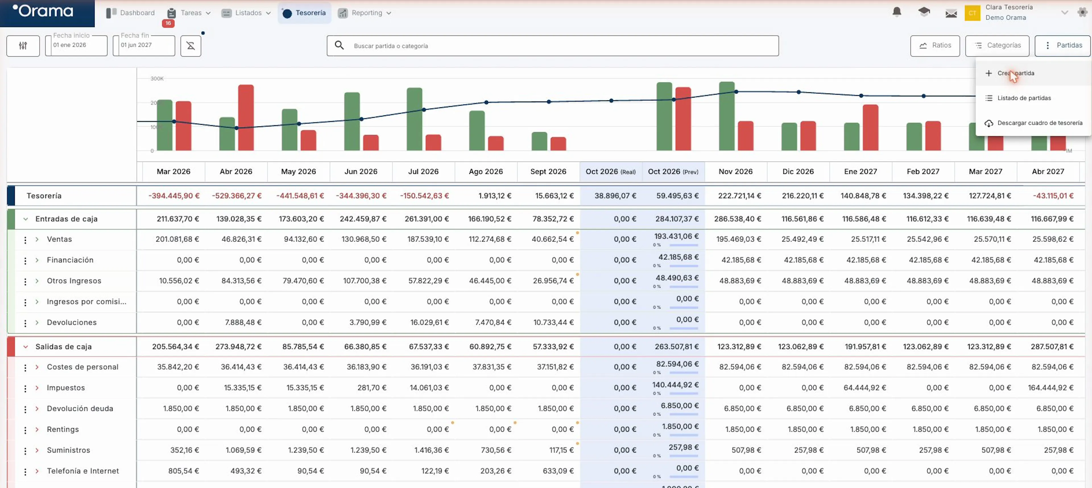Click the CT user avatar
The image size is (1092, 488).
(x=973, y=13)
